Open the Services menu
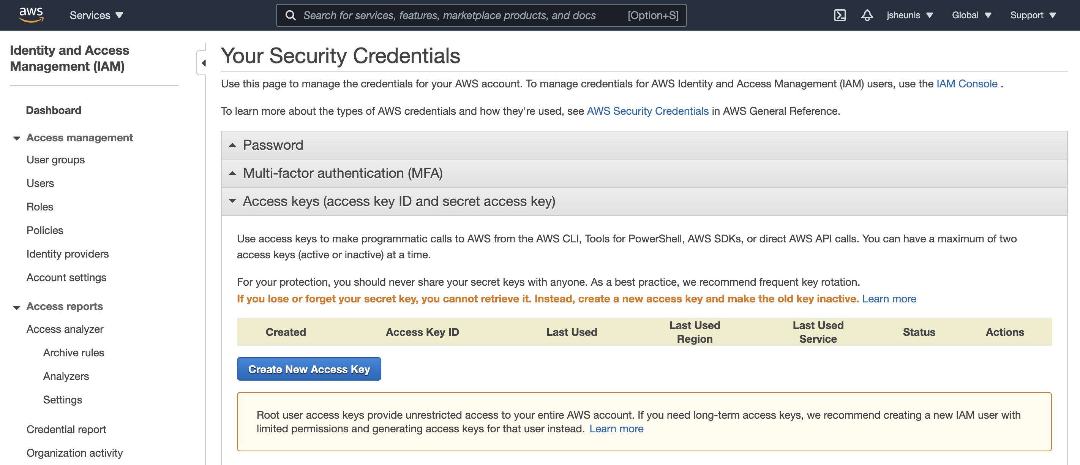The image size is (1080, 465). (x=96, y=15)
